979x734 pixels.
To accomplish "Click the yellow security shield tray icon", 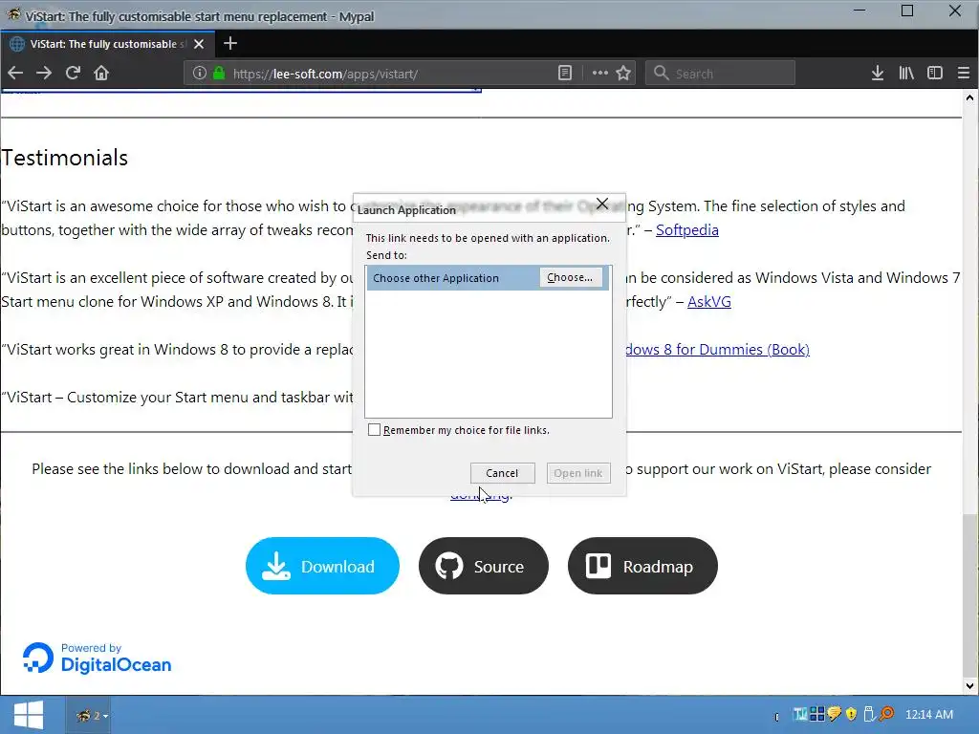I will [851, 714].
